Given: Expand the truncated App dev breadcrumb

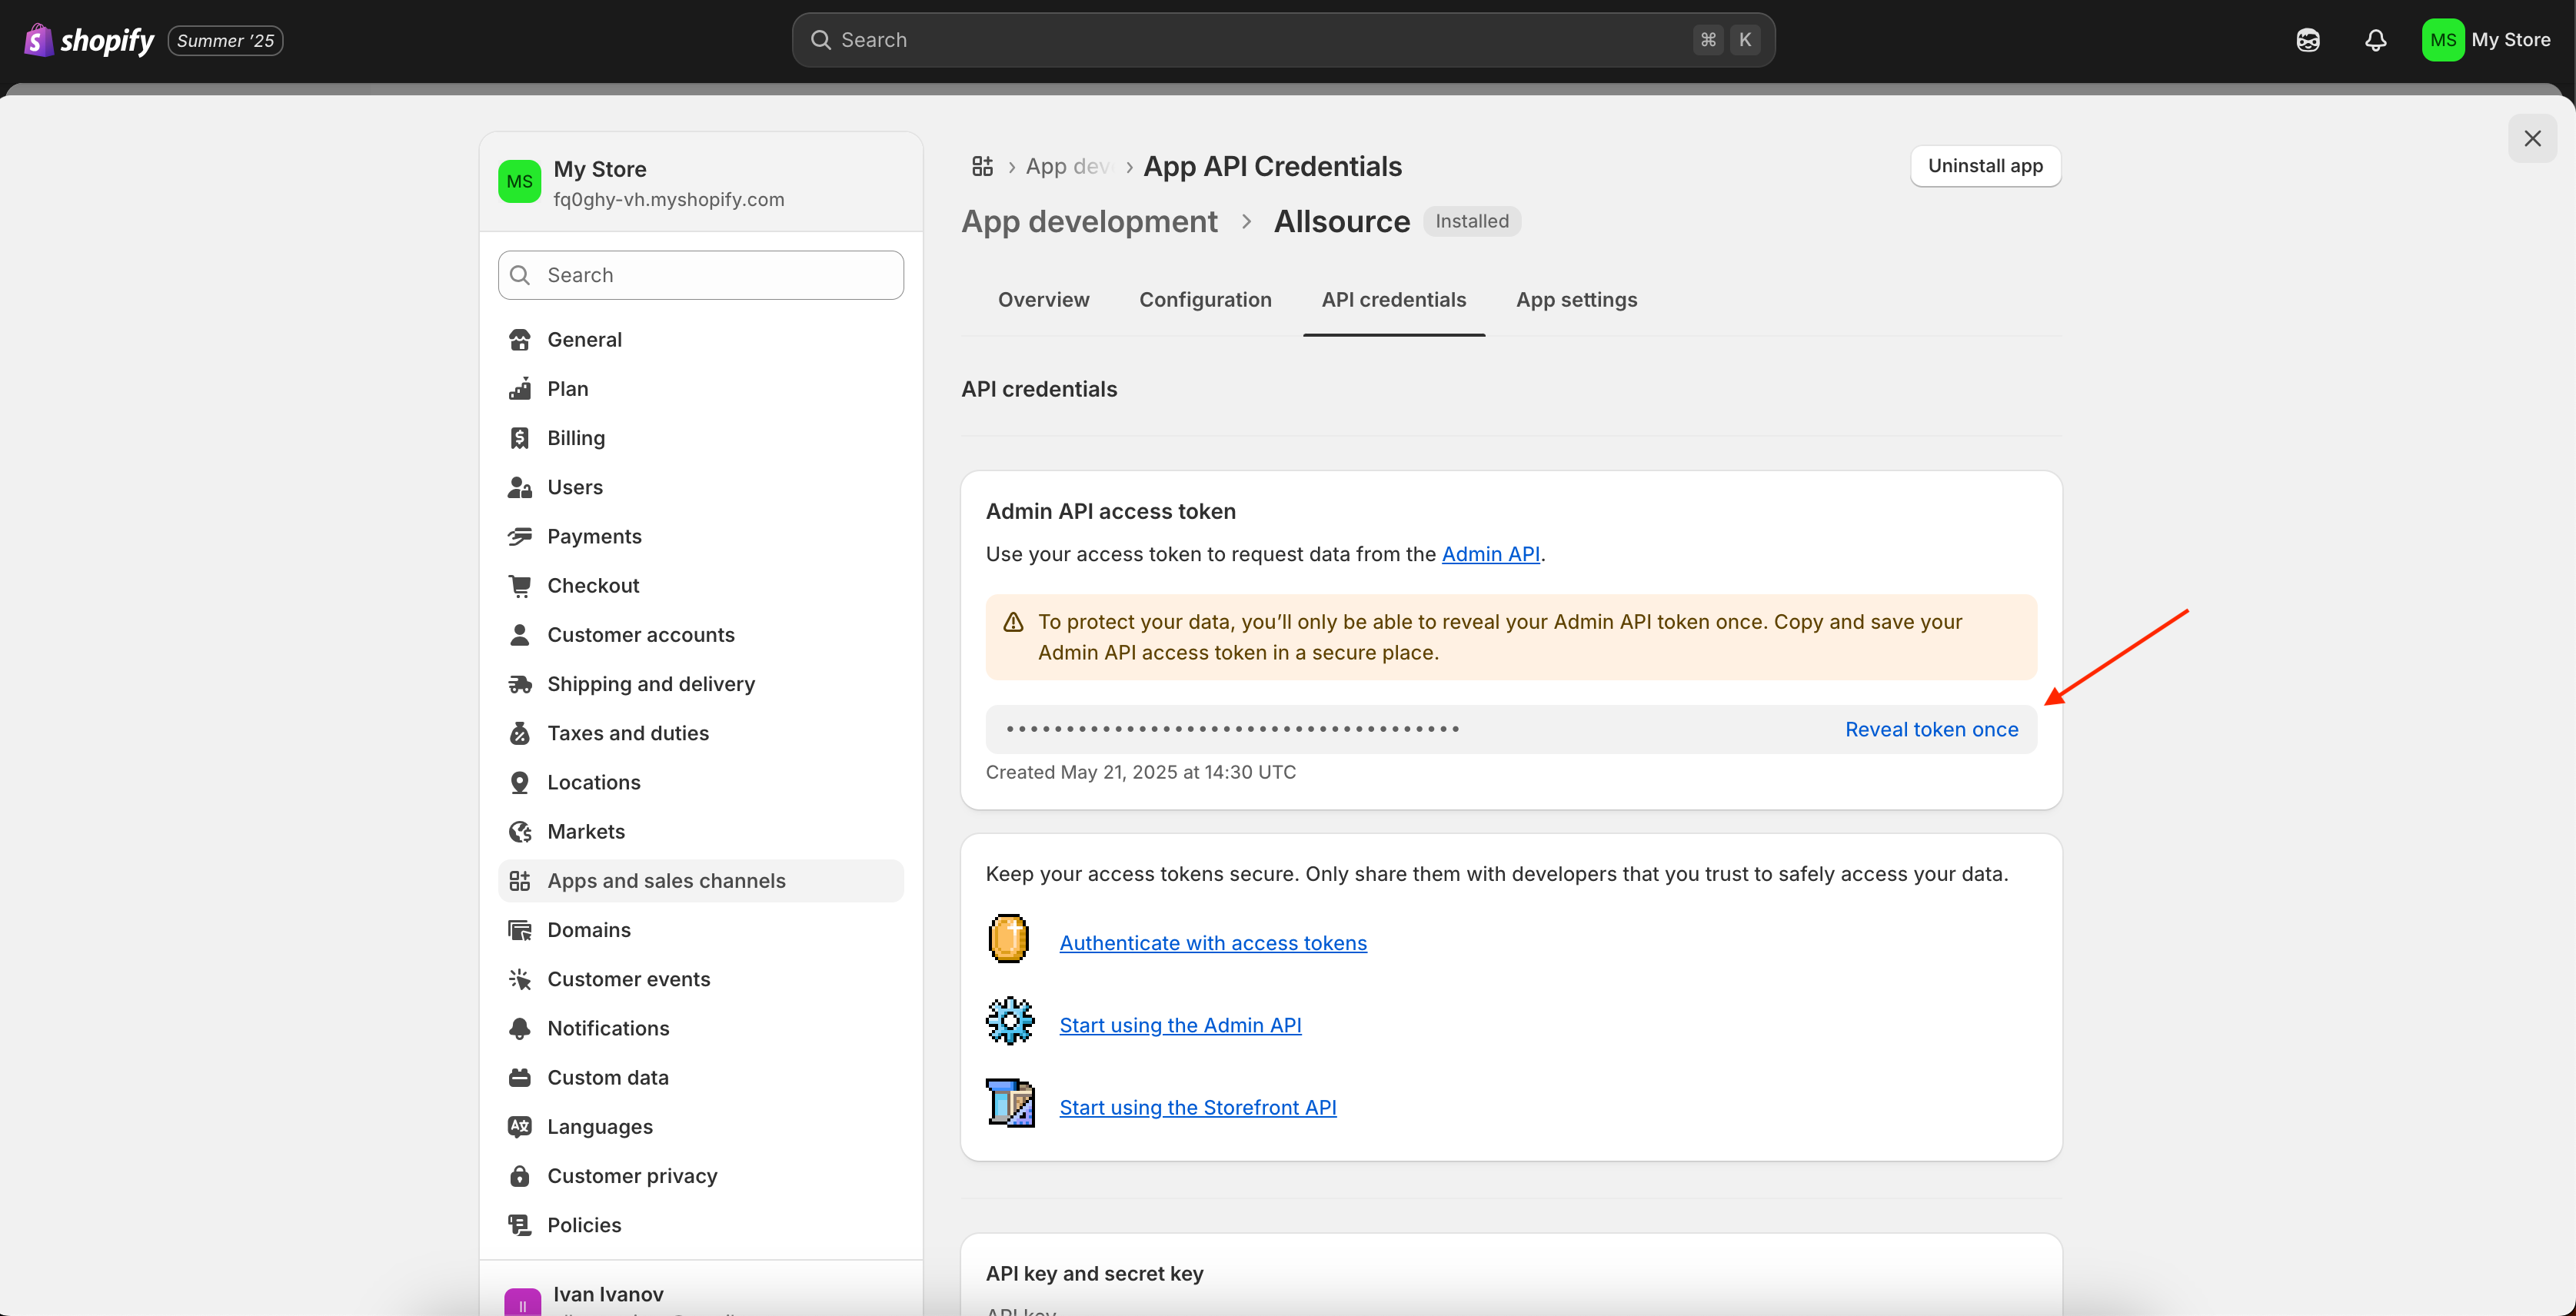Looking at the screenshot, I should pos(1067,166).
